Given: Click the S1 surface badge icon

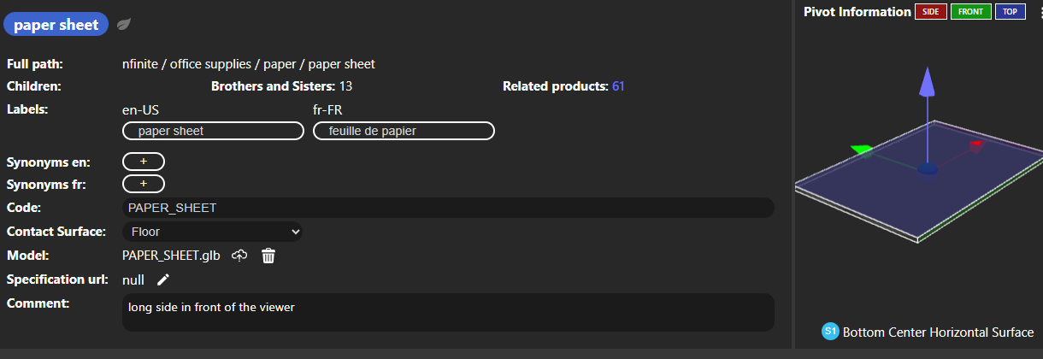Looking at the screenshot, I should pyautogui.click(x=829, y=332).
